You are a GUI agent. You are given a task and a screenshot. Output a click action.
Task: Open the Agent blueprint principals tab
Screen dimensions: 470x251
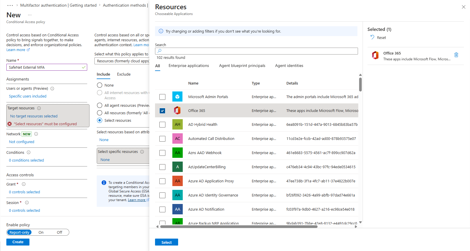click(x=242, y=66)
